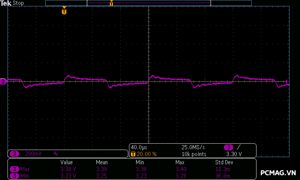Click the PCMAG.VN watermark

click(x=278, y=173)
